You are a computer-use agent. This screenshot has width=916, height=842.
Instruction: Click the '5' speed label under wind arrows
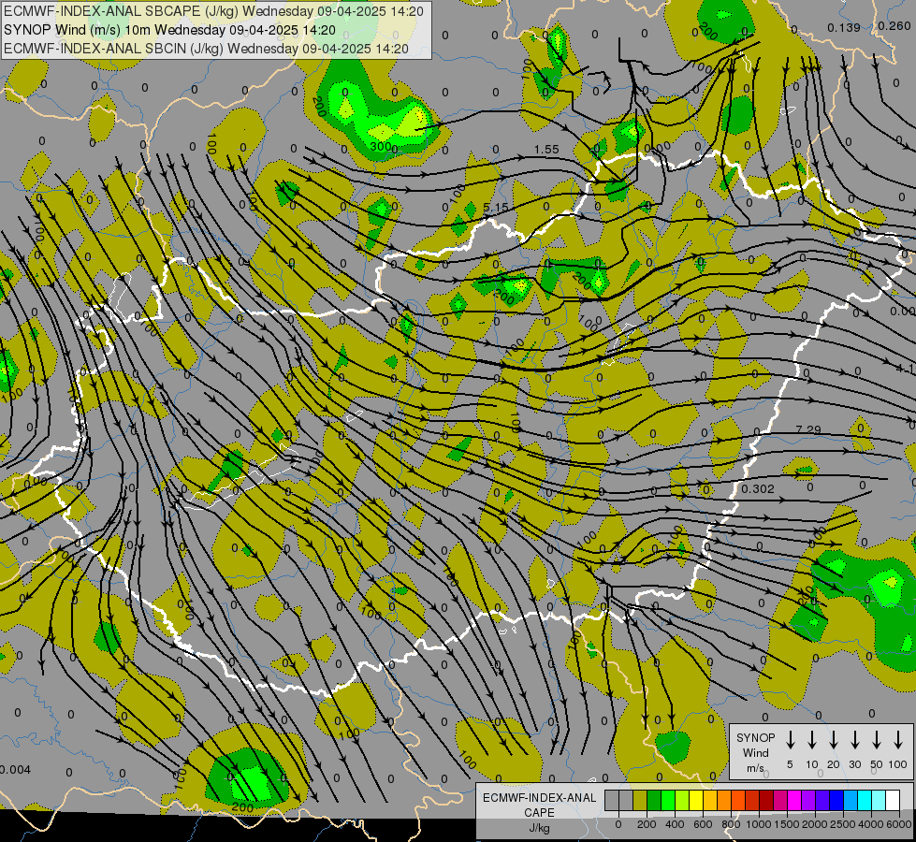tap(790, 764)
